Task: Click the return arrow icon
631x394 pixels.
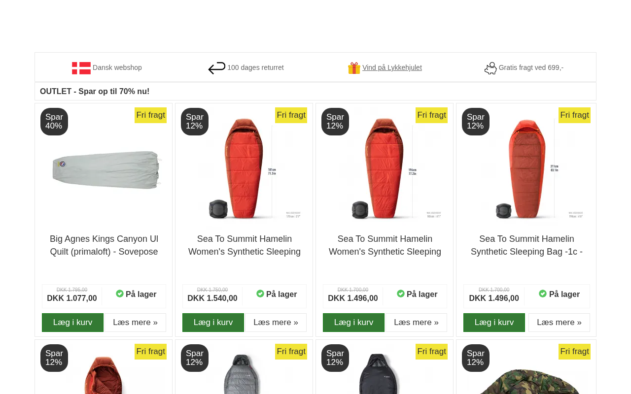Action: pyautogui.click(x=216, y=68)
